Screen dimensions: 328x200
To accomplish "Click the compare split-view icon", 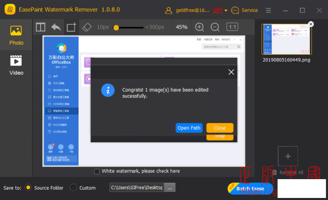I will tap(41, 27).
